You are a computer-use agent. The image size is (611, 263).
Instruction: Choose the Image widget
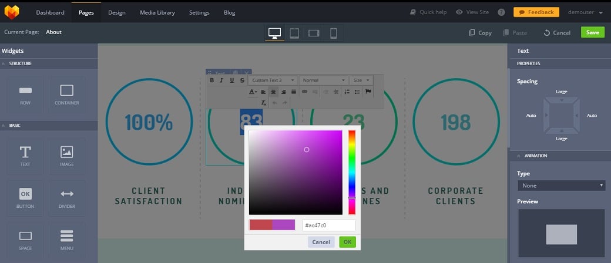pyautogui.click(x=66, y=156)
